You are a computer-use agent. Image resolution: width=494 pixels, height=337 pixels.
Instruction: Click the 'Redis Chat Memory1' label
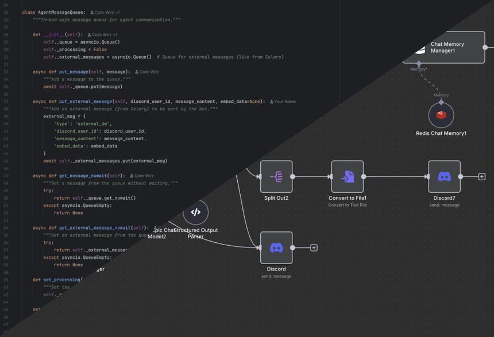(x=441, y=133)
